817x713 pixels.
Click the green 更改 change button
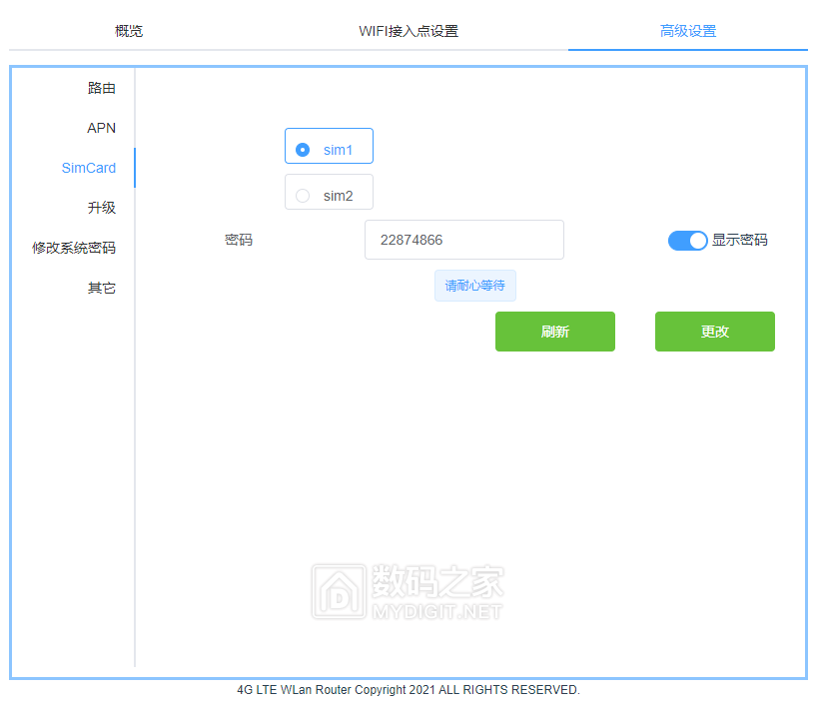(x=715, y=332)
